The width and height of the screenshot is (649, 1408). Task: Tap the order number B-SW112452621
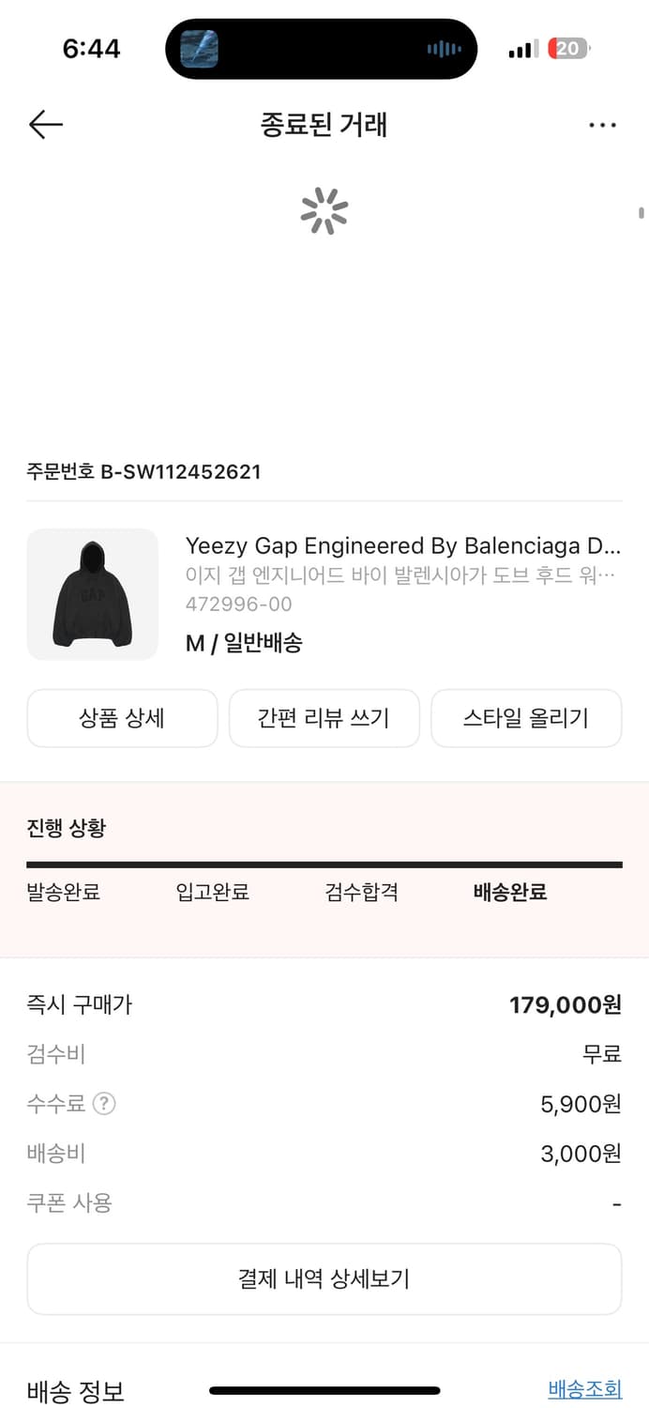tap(143, 471)
